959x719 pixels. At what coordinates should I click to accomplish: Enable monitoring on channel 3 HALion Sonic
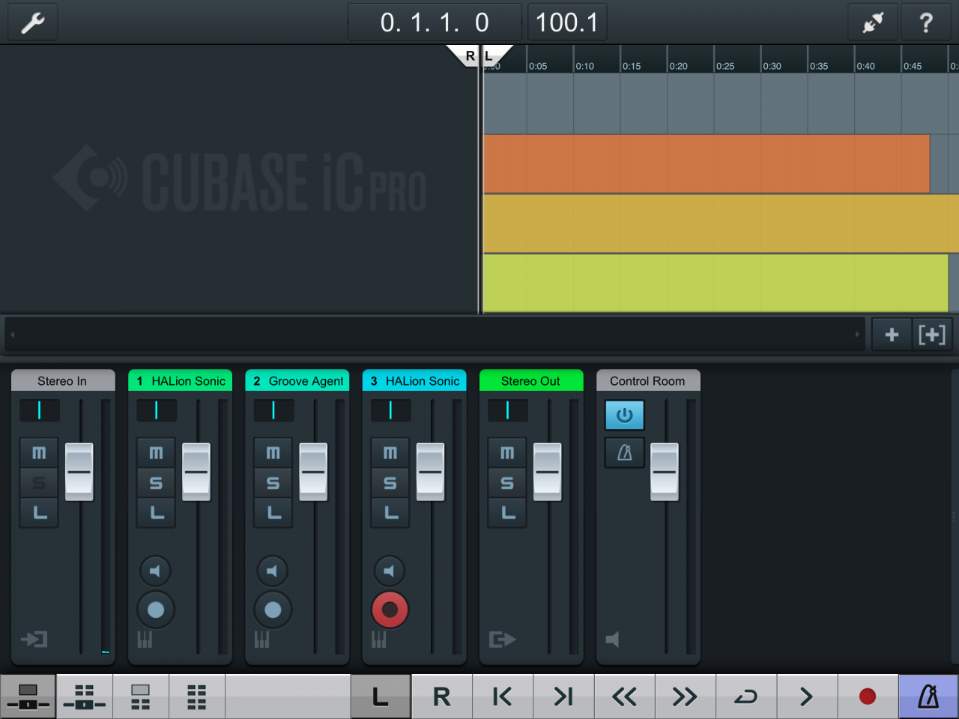tap(390, 571)
